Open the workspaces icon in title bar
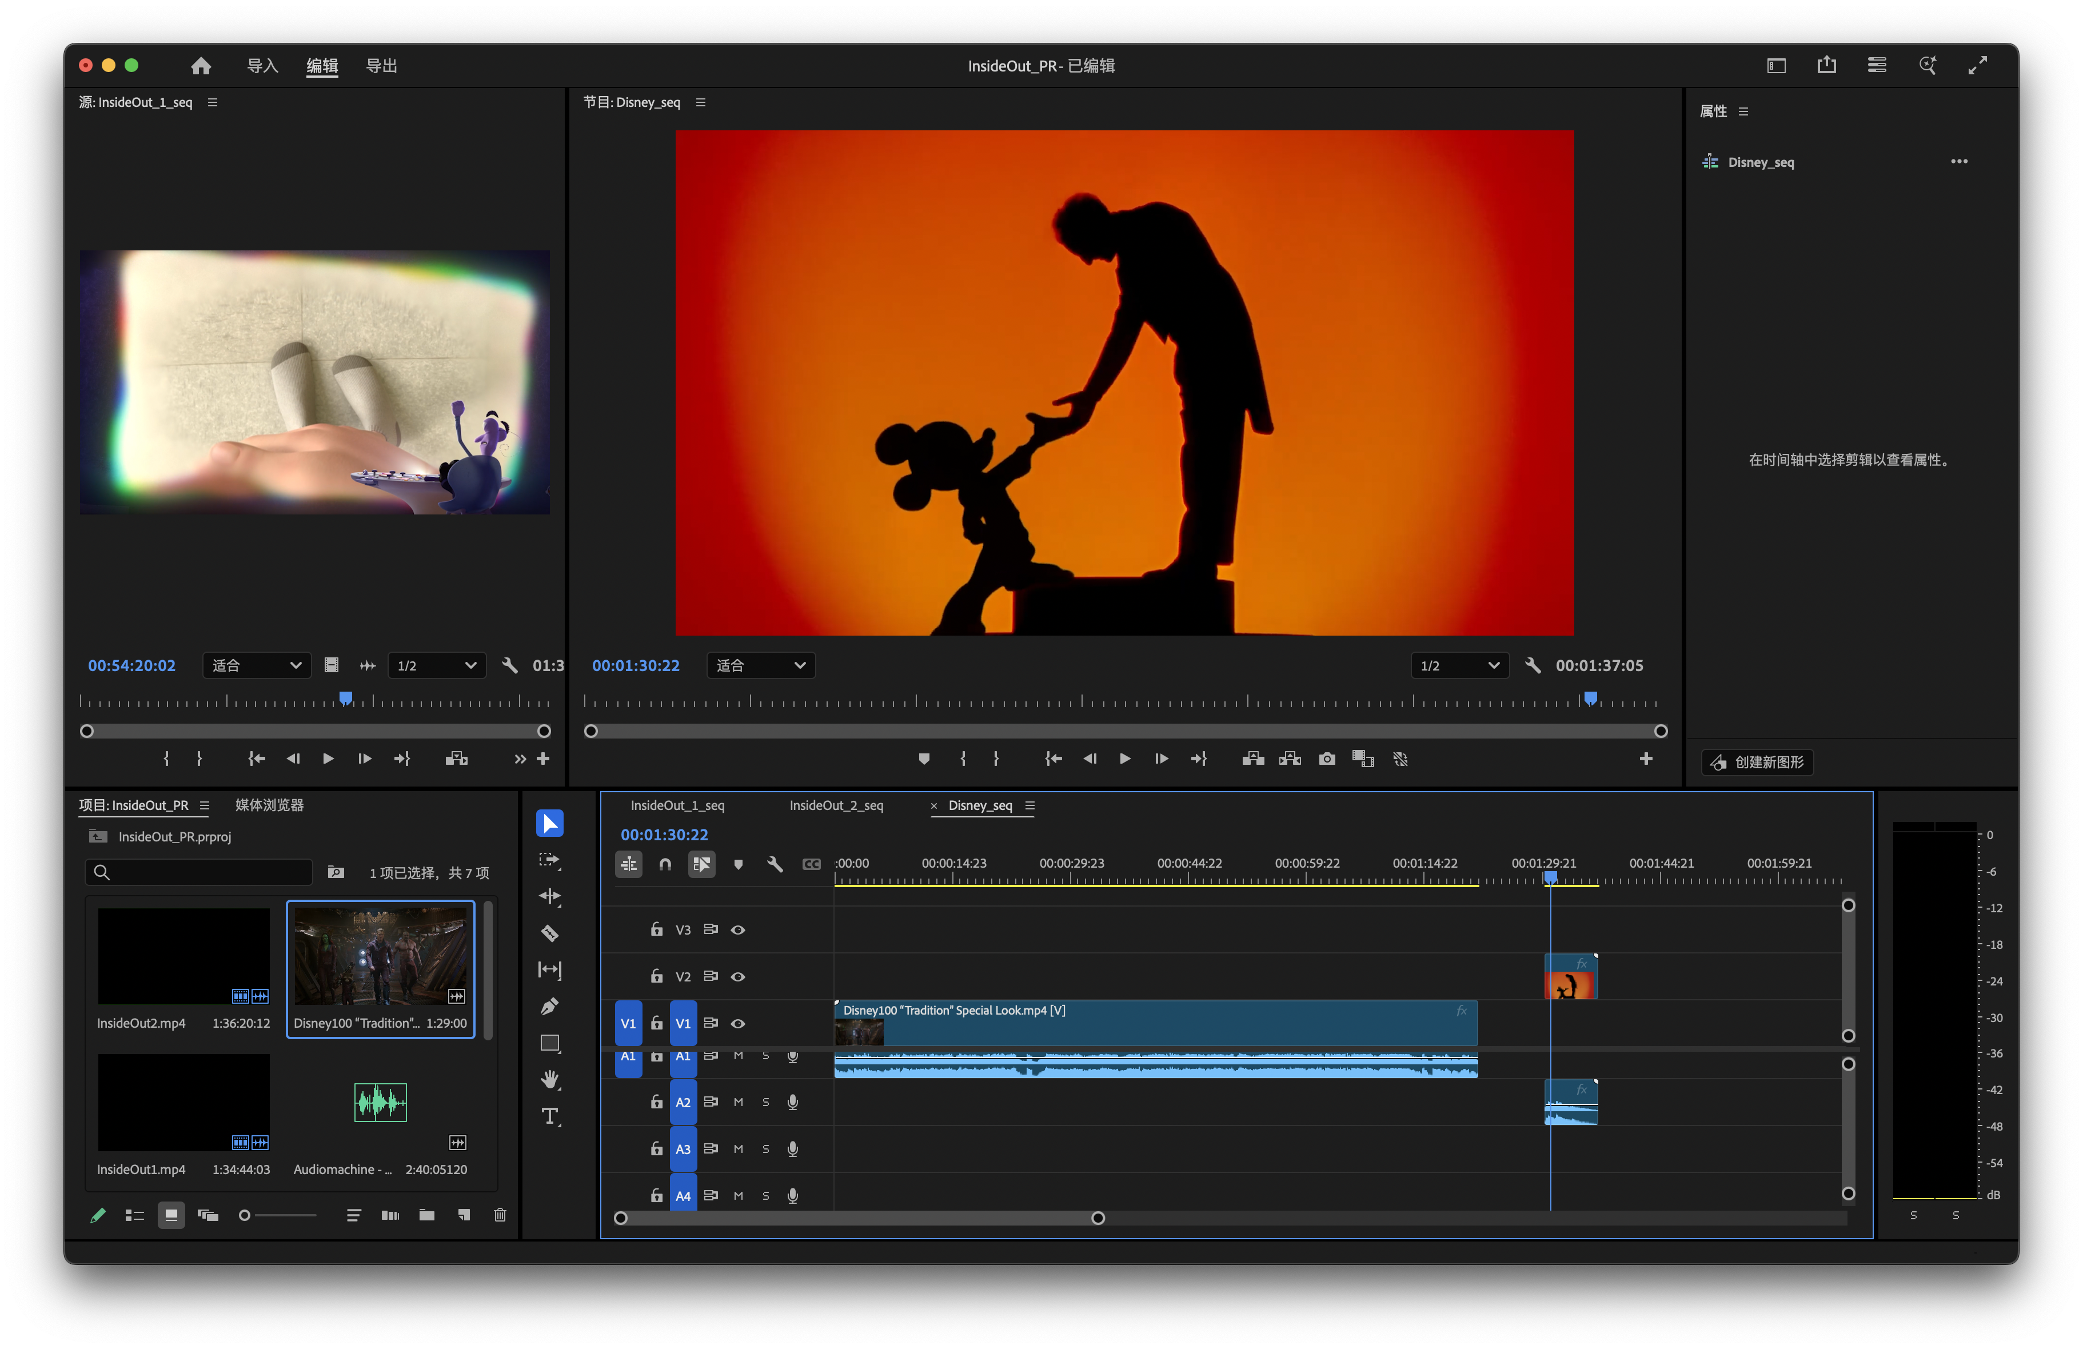2083x1349 pixels. point(1777,66)
